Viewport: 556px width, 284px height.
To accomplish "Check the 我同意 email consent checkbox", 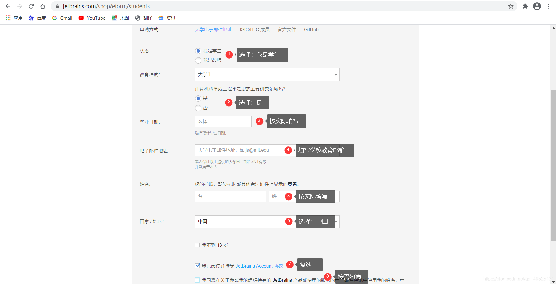I will tap(197, 280).
